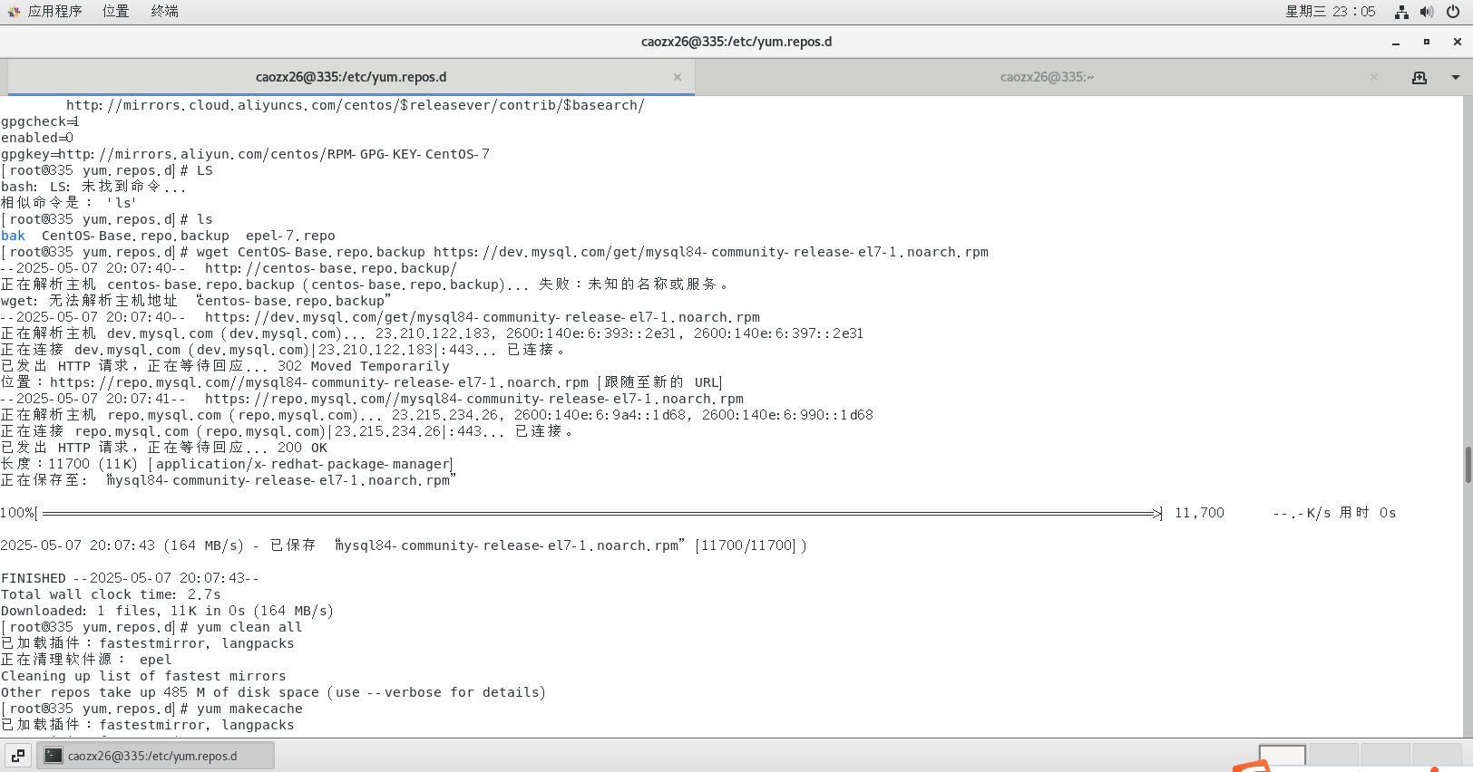1473x772 pixels.
Task: Click the 'Downloaded: 1 files, 11K' line
Action: pos(168,611)
